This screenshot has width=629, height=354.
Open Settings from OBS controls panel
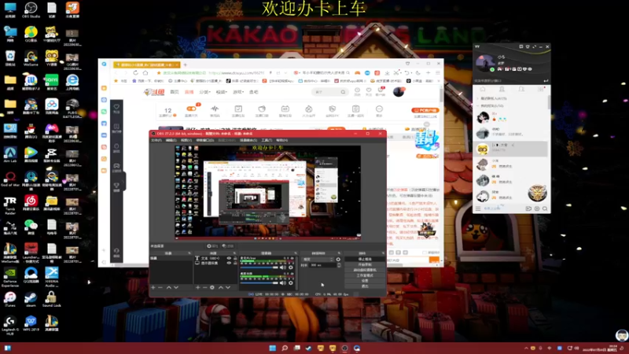[x=365, y=281]
